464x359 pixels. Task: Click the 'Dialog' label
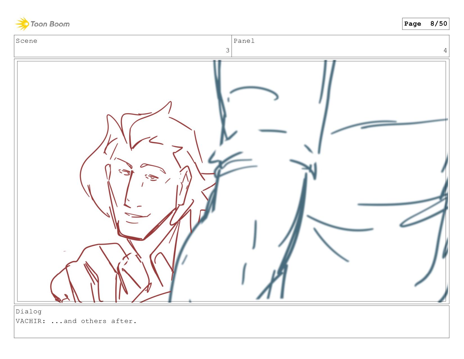pyautogui.click(x=29, y=312)
